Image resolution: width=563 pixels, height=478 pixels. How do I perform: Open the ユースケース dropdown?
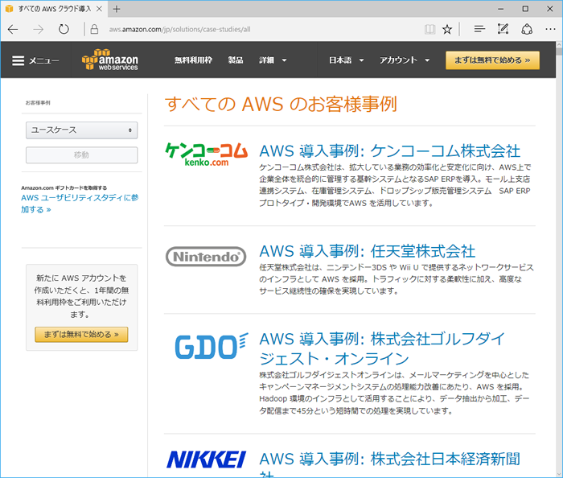click(81, 130)
